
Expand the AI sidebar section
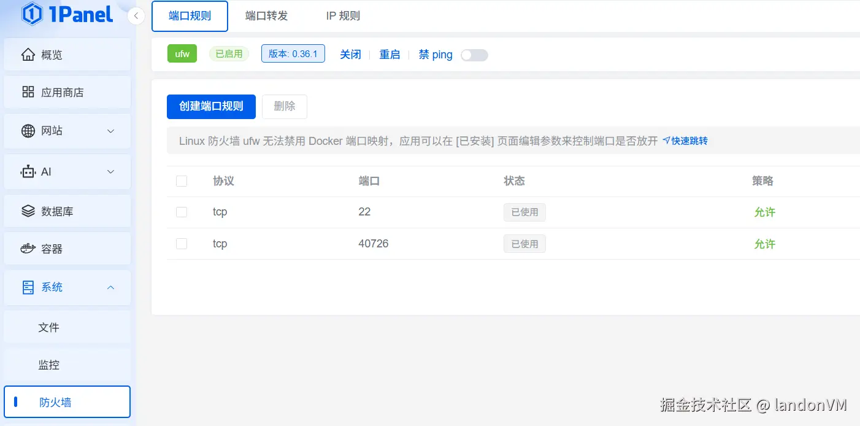pos(67,171)
